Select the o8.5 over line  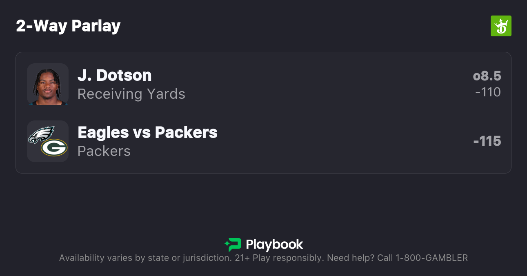(x=487, y=76)
